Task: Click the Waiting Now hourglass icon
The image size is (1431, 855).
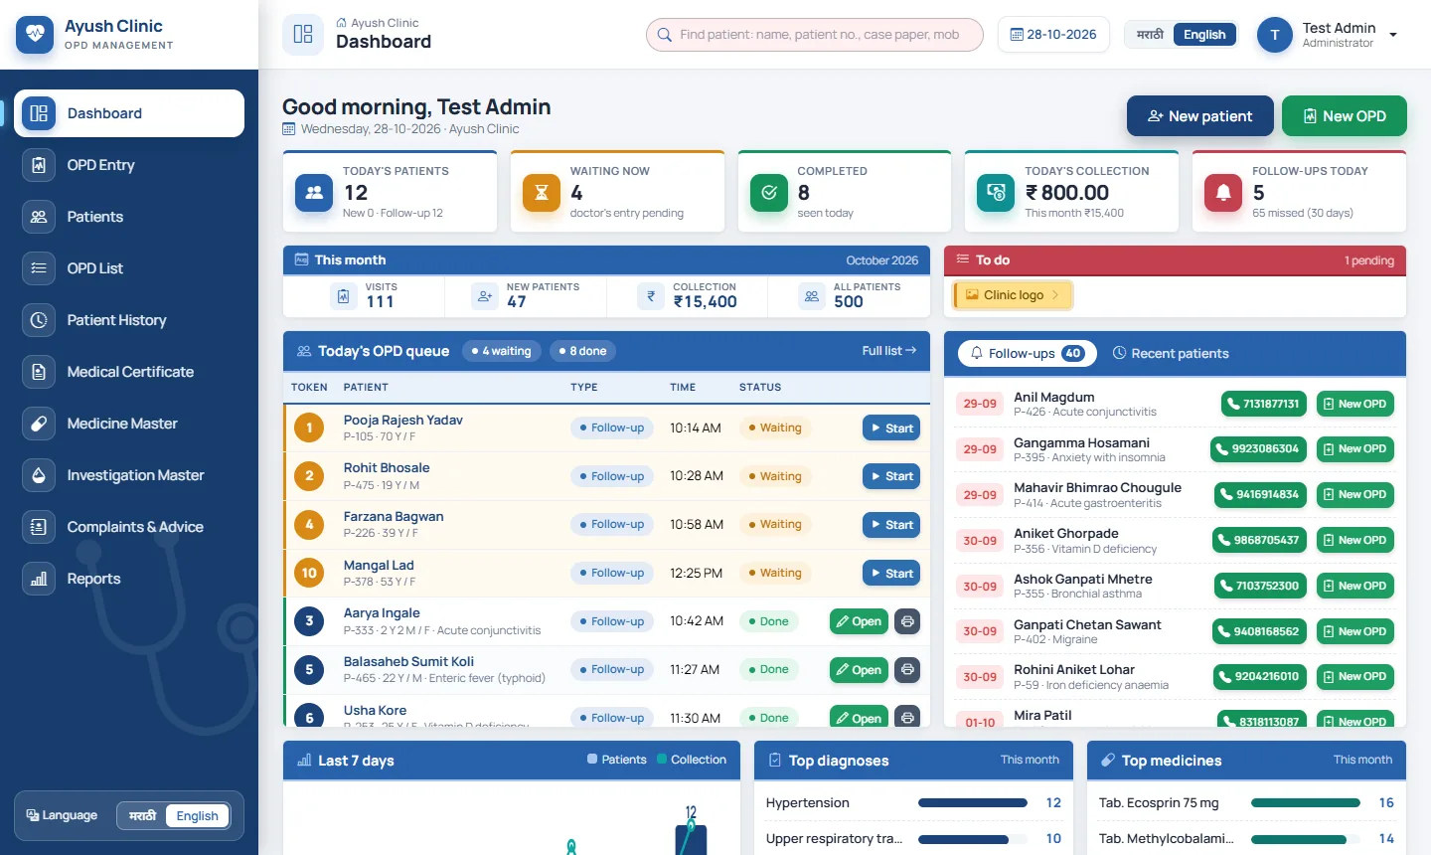Action: pos(542,193)
